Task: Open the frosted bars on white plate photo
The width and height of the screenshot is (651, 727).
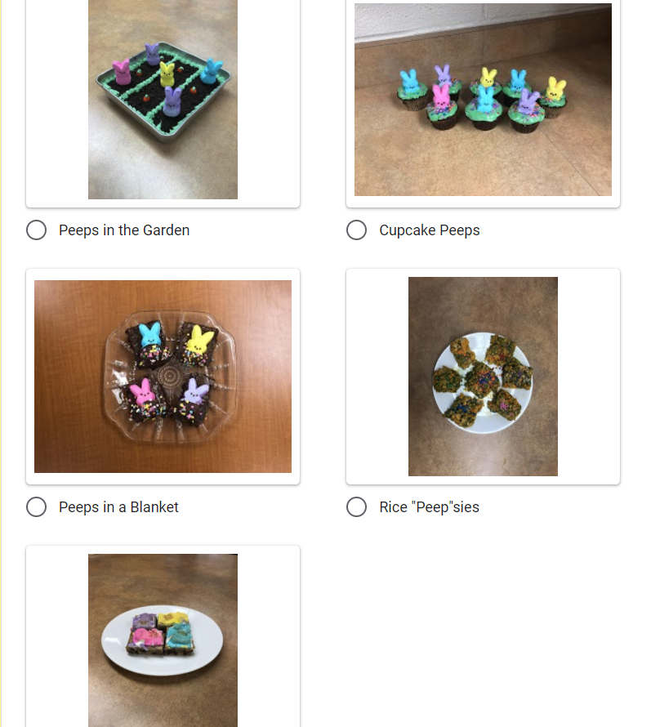Action: 163,640
